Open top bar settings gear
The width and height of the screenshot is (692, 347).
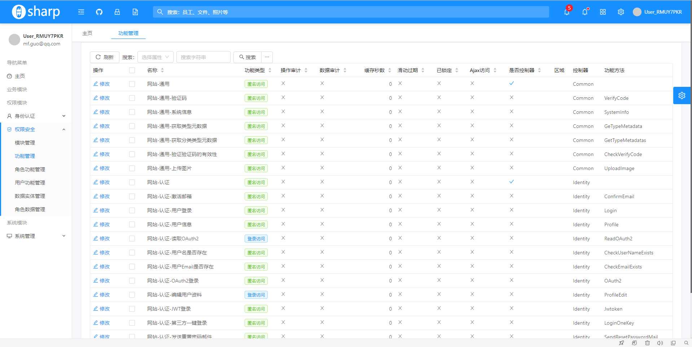click(621, 12)
